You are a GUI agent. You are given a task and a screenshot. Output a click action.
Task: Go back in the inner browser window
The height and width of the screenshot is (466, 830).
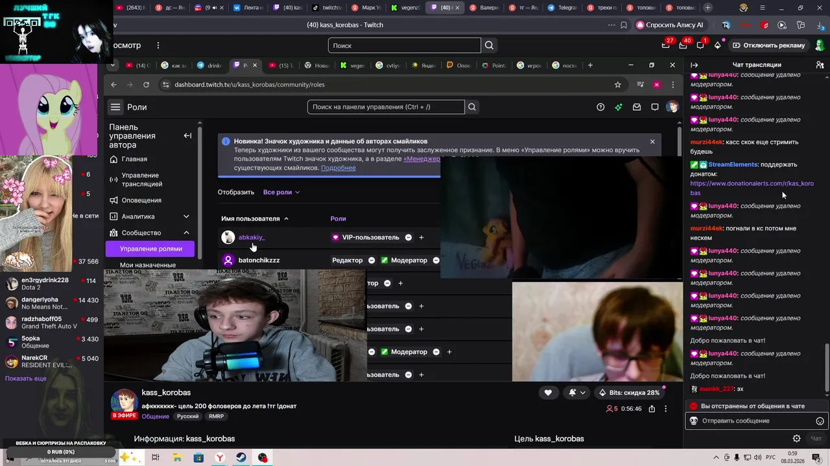tap(113, 85)
